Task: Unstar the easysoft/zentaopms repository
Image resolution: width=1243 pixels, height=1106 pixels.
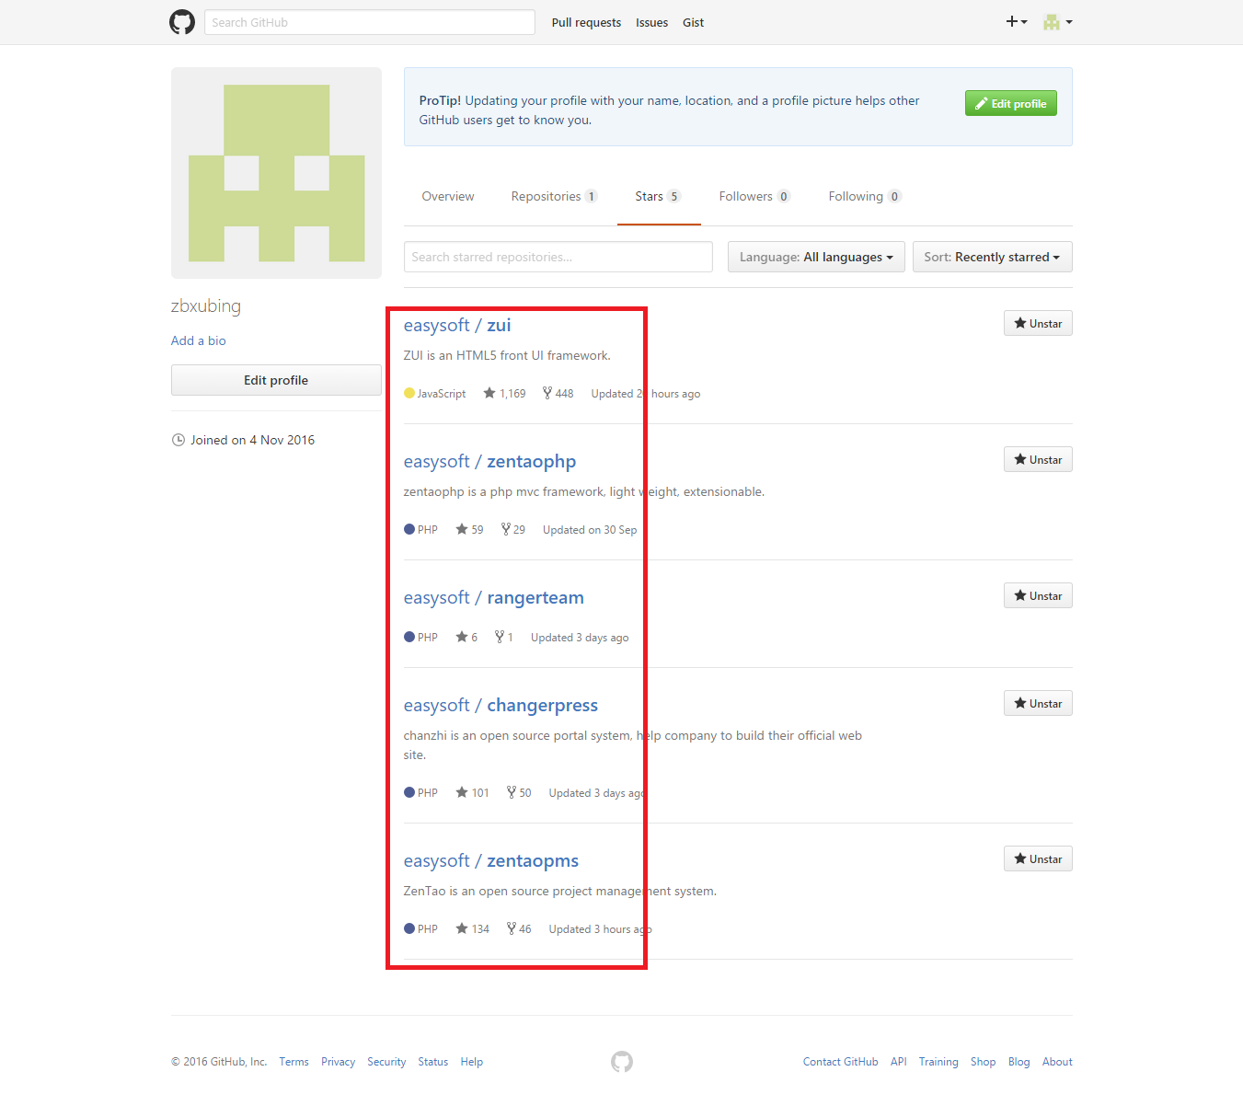Action: [x=1038, y=859]
